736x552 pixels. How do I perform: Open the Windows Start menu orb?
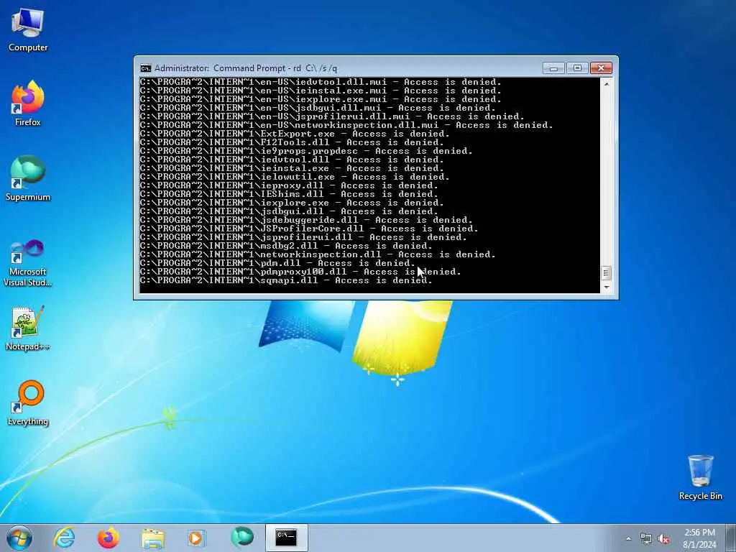pyautogui.click(x=19, y=538)
